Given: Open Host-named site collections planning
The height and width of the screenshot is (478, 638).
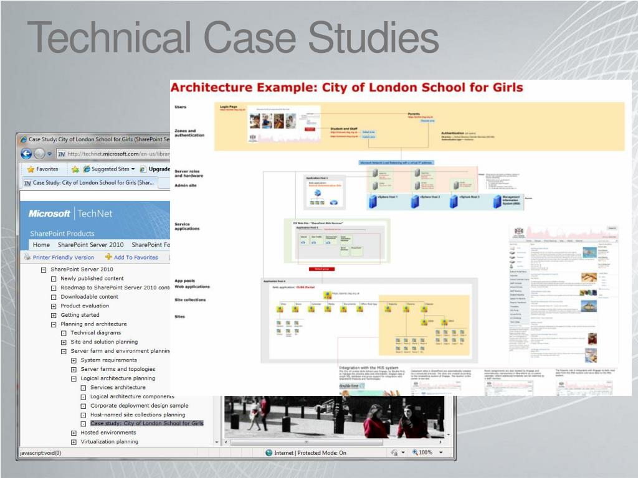Looking at the screenshot, I should point(138,415).
